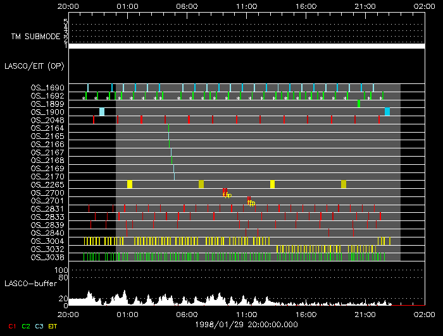Click the OS_2265 yellow block near 01:00
This screenshot has width=443, height=336.
pyautogui.click(x=130, y=184)
